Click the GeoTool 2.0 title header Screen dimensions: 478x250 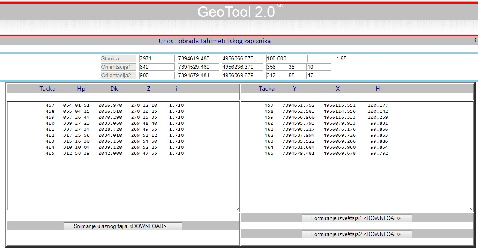pyautogui.click(x=237, y=12)
